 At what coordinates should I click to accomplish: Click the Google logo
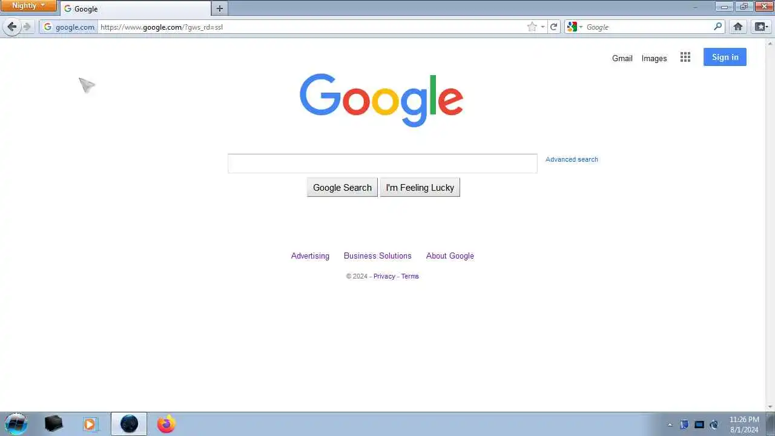click(381, 100)
